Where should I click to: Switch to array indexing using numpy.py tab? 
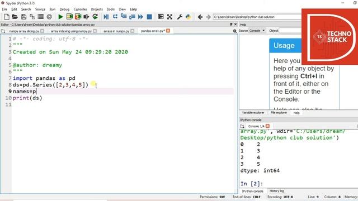tap(71, 31)
